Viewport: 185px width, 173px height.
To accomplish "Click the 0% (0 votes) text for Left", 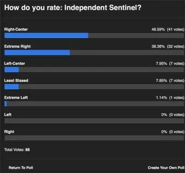I will click(x=173, y=115).
